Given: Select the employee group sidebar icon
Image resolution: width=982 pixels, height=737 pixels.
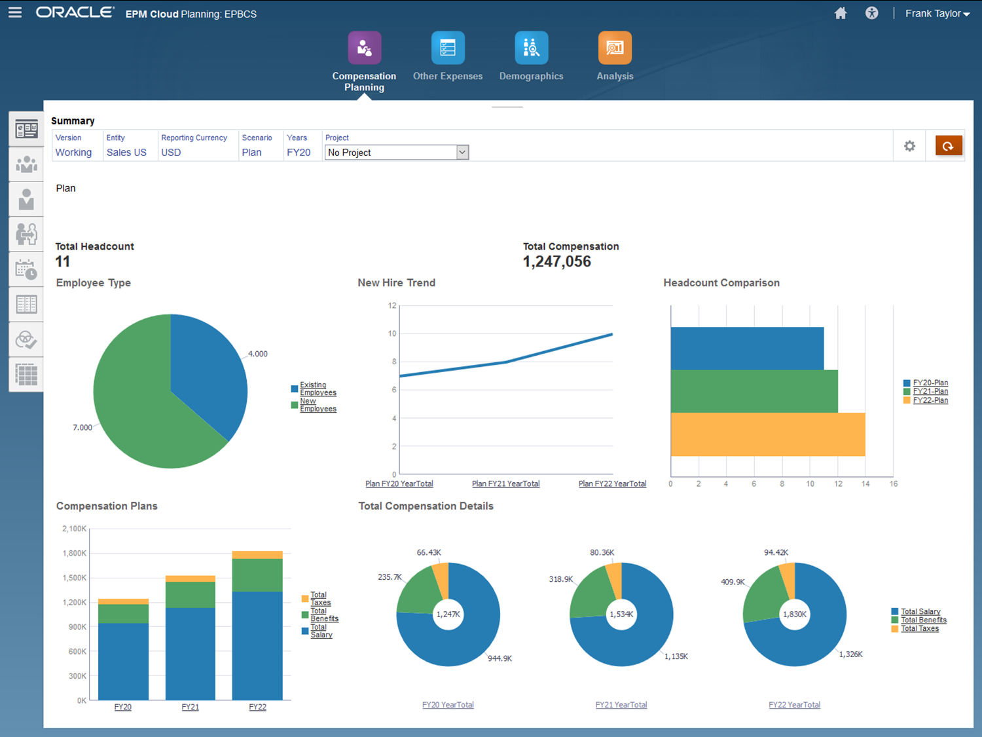Looking at the screenshot, I should 26,164.
